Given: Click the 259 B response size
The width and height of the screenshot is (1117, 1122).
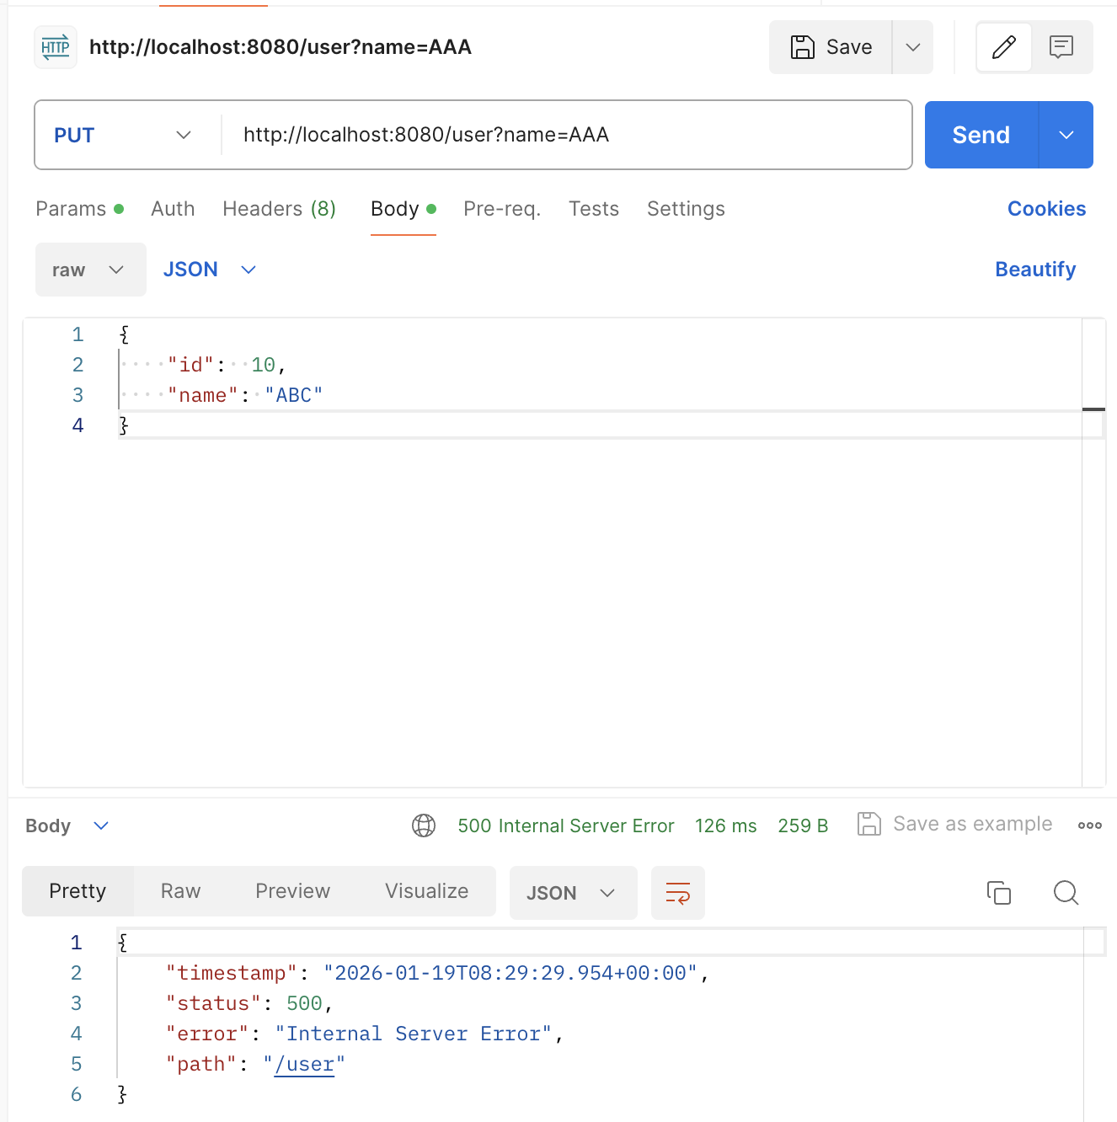Looking at the screenshot, I should pos(803,825).
